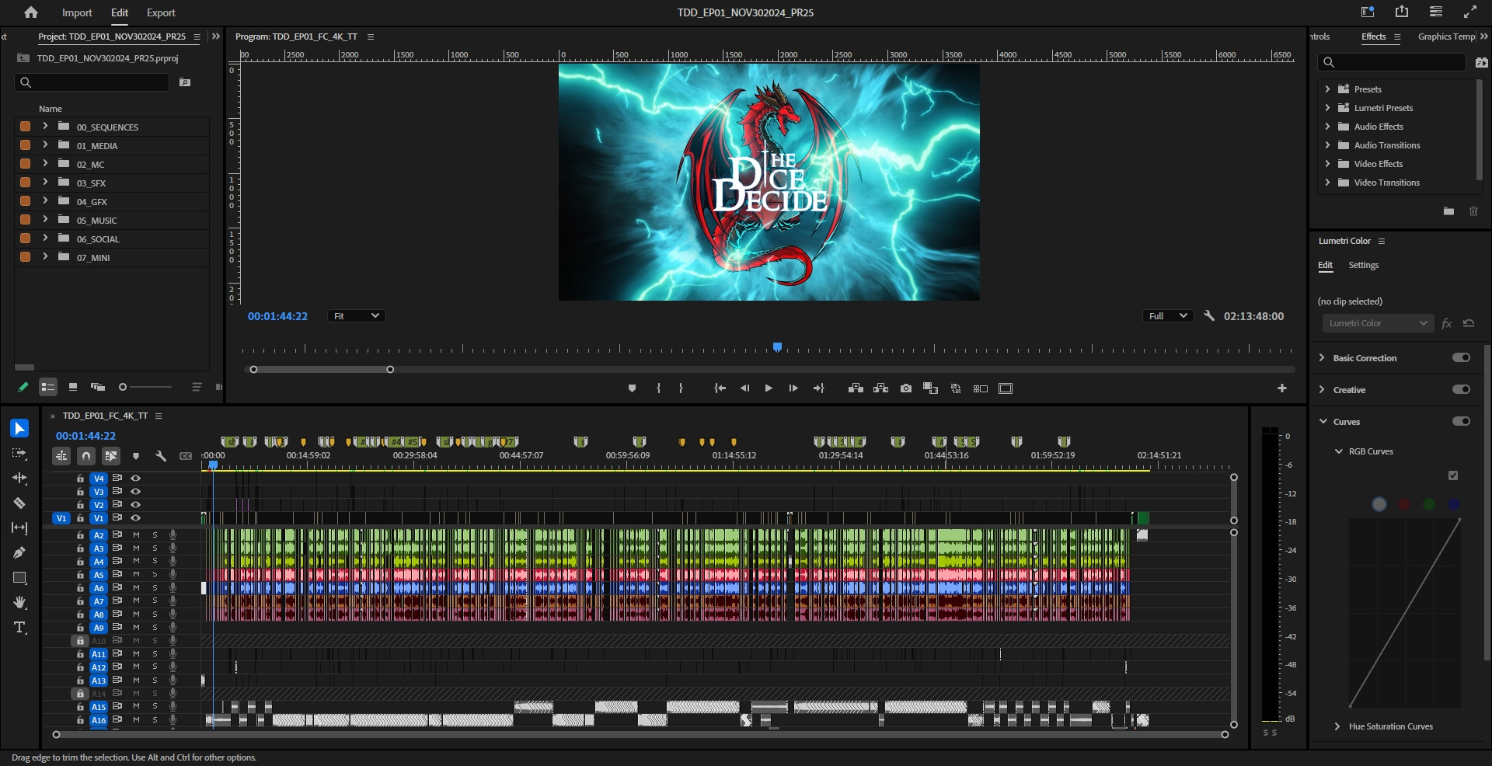The width and height of the screenshot is (1492, 766).
Task: Play the program monitor
Action: coord(769,388)
